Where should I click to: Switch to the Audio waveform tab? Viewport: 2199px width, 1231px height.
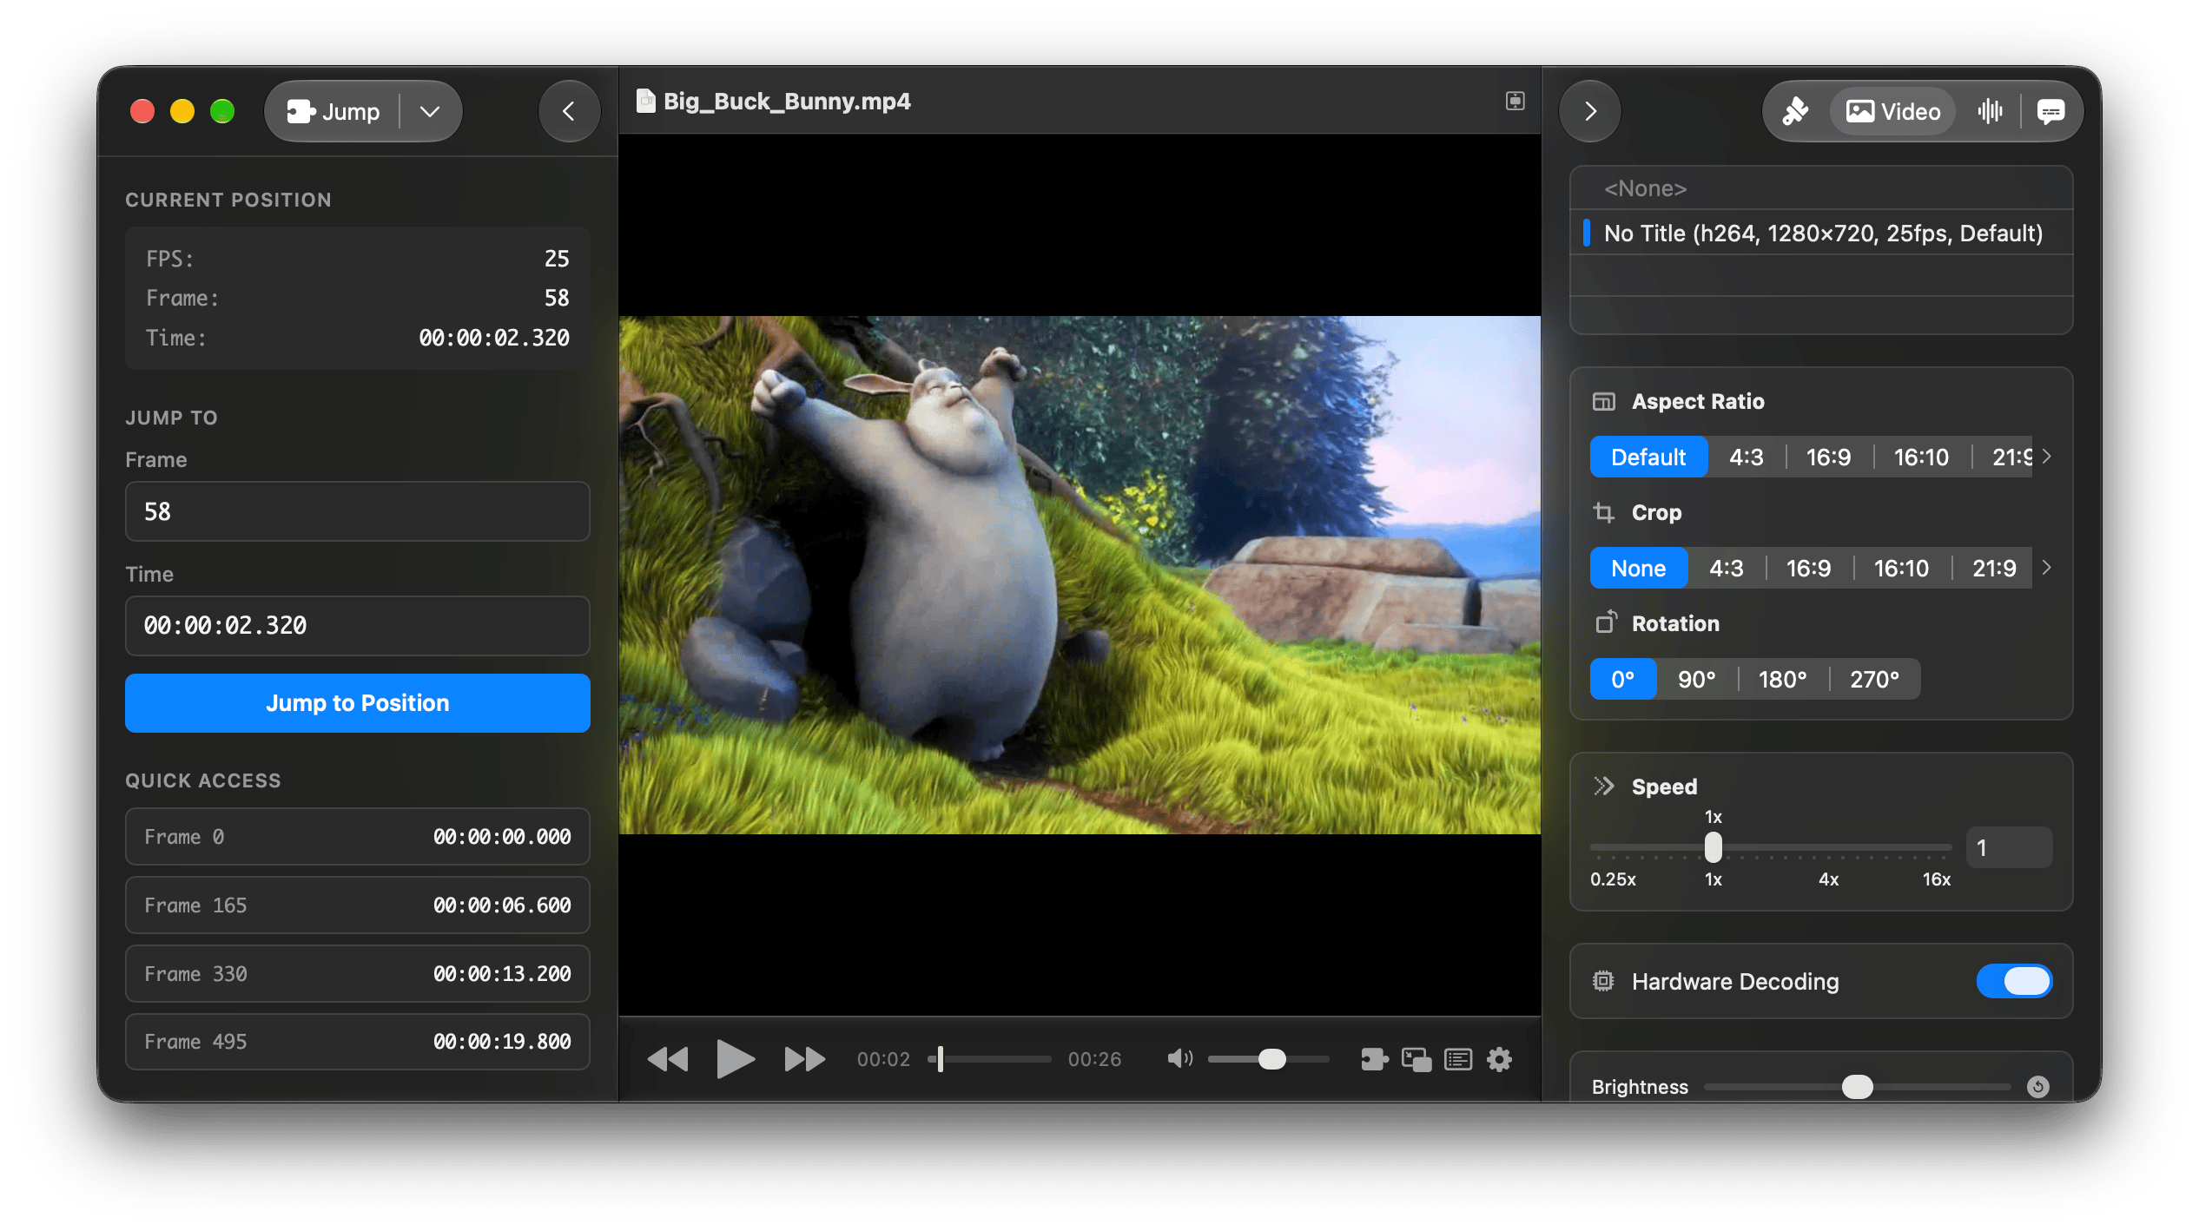1990,111
